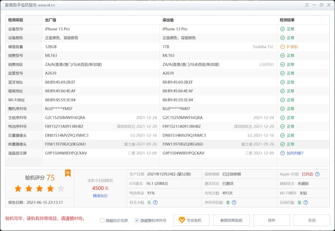Click the charge count 493次

227,193
